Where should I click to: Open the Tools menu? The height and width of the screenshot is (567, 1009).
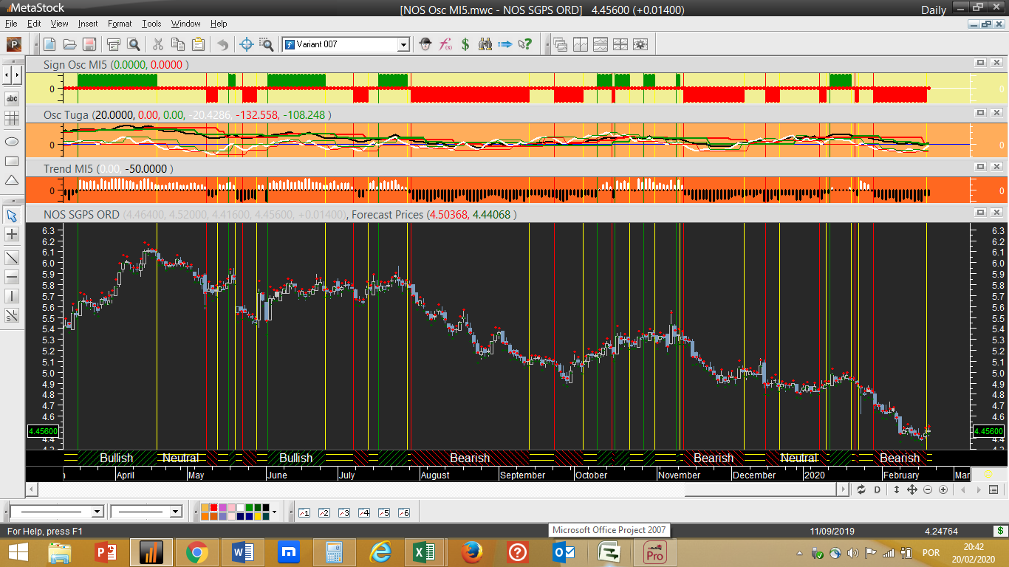click(x=151, y=24)
